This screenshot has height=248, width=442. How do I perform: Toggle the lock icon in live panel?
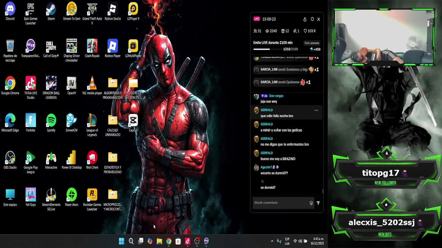tap(305, 19)
